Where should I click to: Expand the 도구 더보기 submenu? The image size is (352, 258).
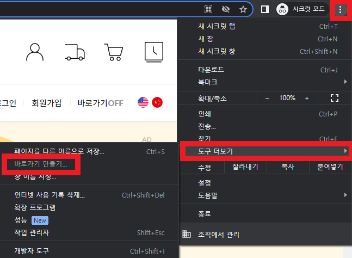pyautogui.click(x=267, y=151)
